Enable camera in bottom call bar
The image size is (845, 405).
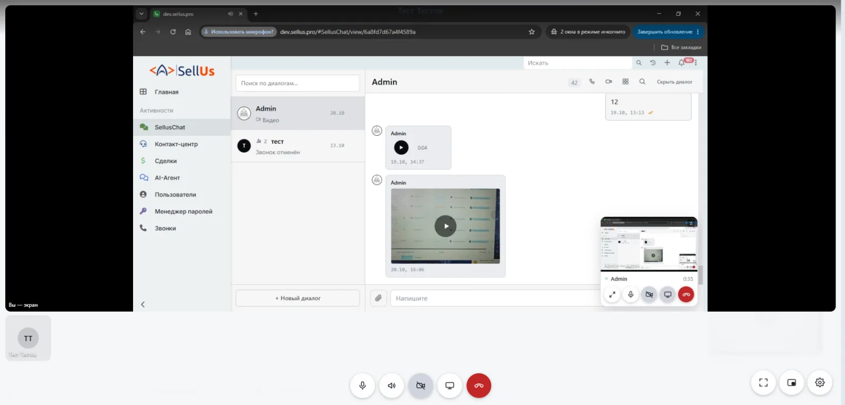[x=420, y=385]
